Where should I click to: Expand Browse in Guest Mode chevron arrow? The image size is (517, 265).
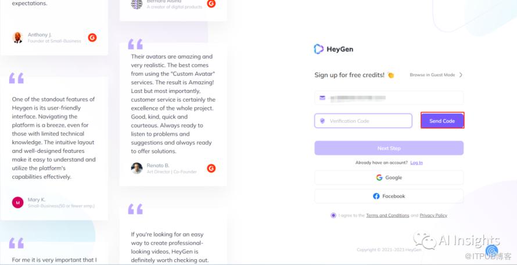pyautogui.click(x=461, y=75)
